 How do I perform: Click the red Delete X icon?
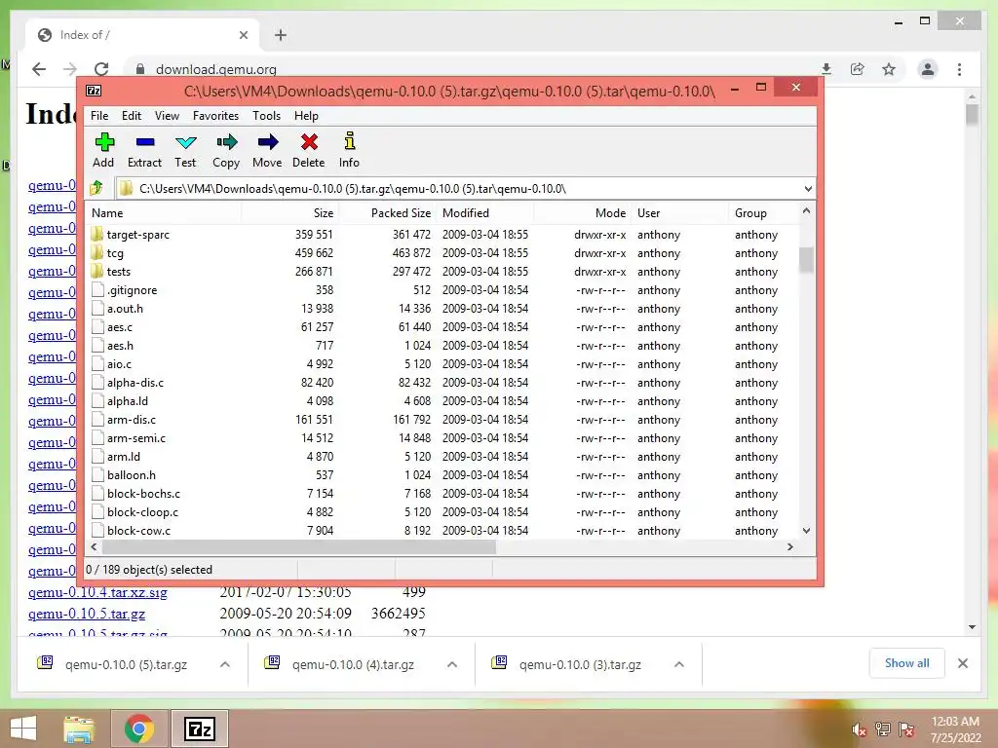(x=309, y=142)
